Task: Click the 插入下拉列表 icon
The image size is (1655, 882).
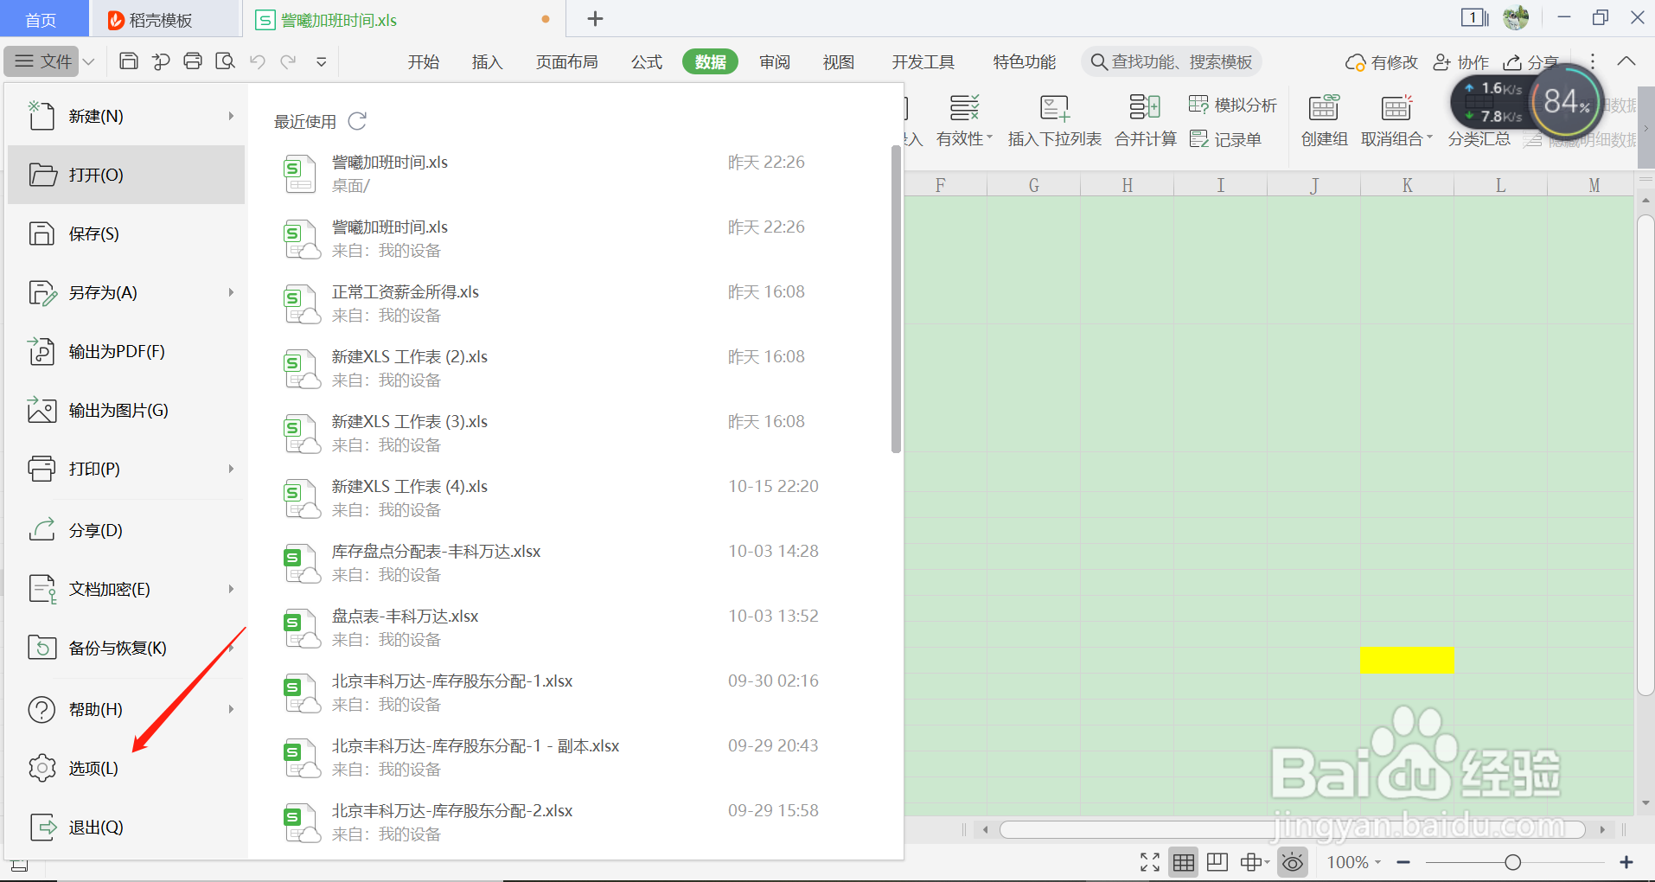Action: point(1054,107)
